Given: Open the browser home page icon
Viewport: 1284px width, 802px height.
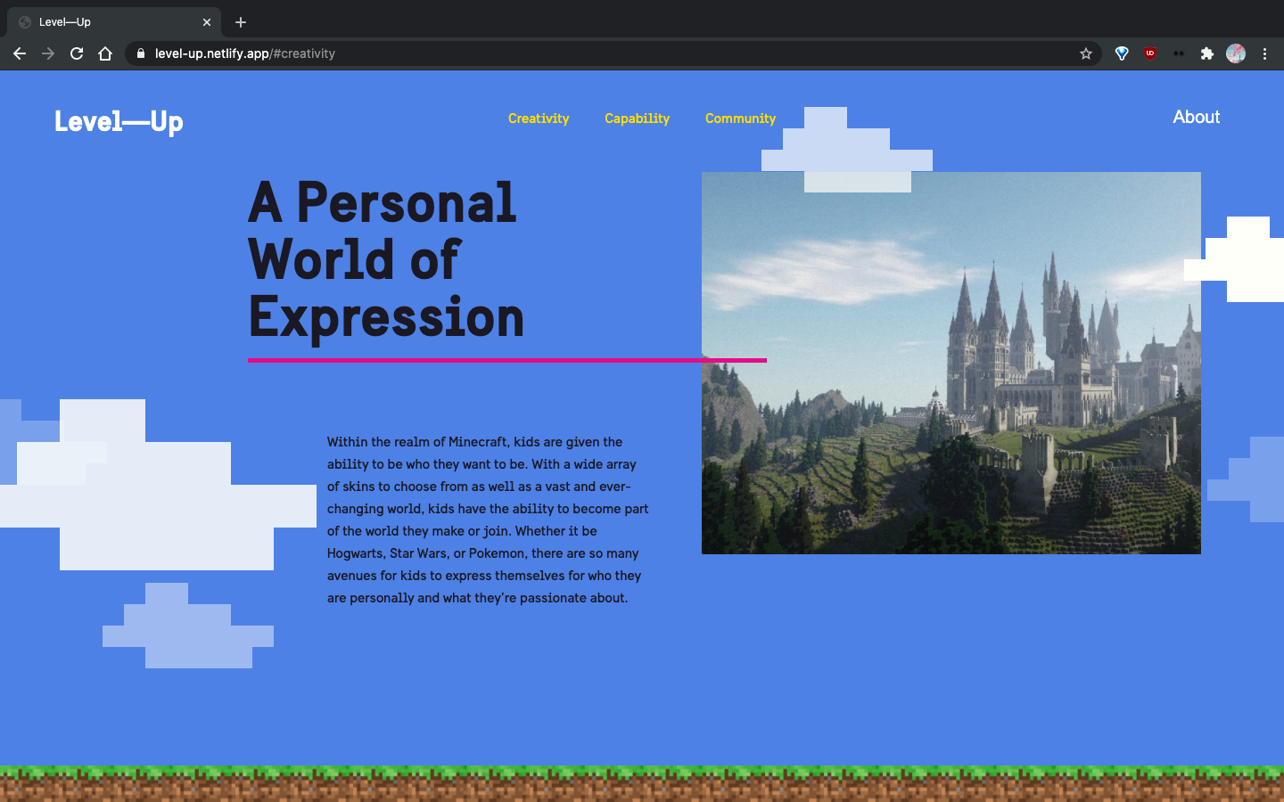Looking at the screenshot, I should click(x=105, y=53).
